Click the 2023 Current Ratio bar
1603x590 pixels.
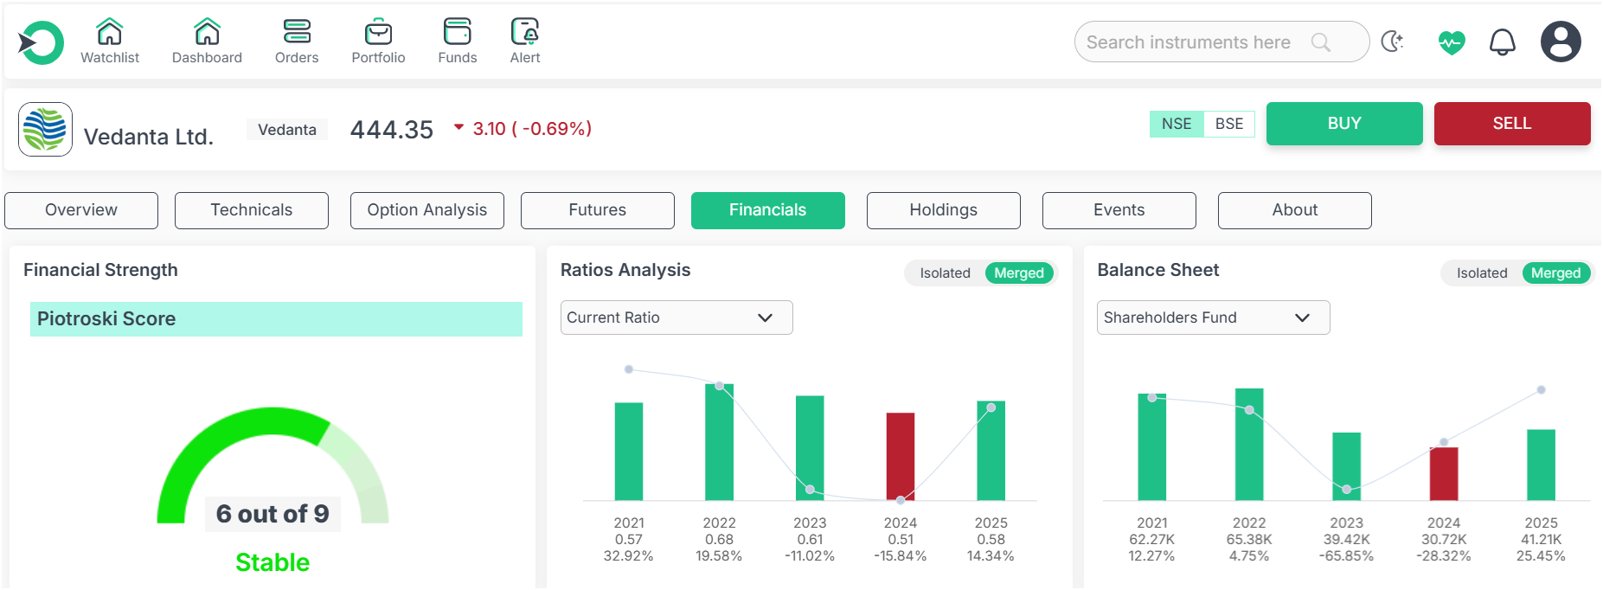(810, 448)
